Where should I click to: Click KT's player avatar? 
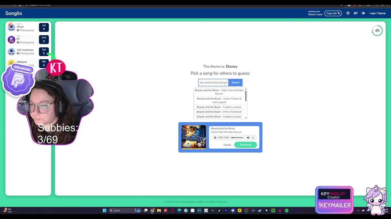tap(11, 40)
